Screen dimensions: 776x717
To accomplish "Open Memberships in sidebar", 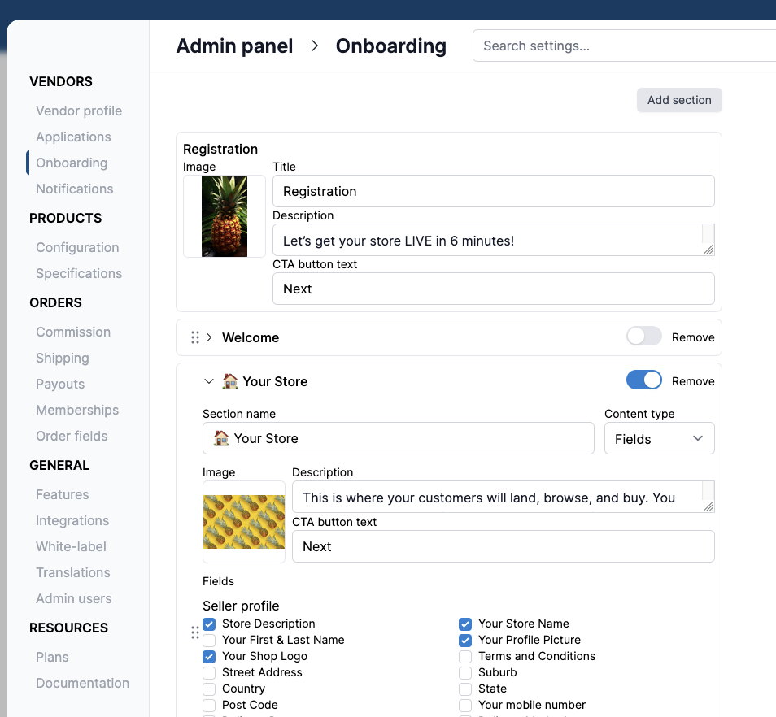I will [77, 410].
